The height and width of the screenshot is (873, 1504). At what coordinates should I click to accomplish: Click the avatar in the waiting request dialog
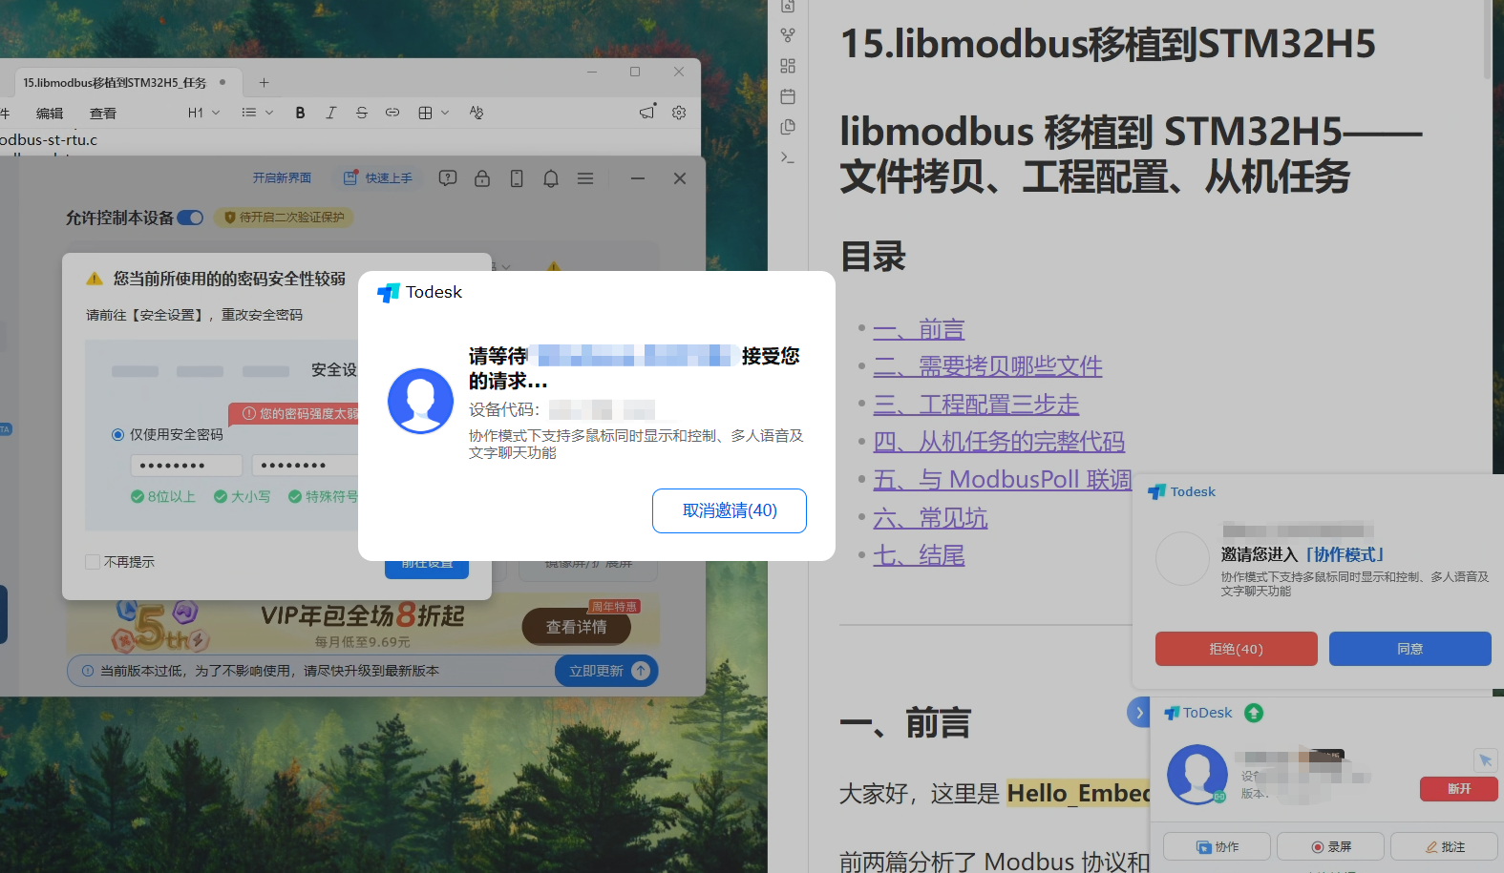[420, 401]
